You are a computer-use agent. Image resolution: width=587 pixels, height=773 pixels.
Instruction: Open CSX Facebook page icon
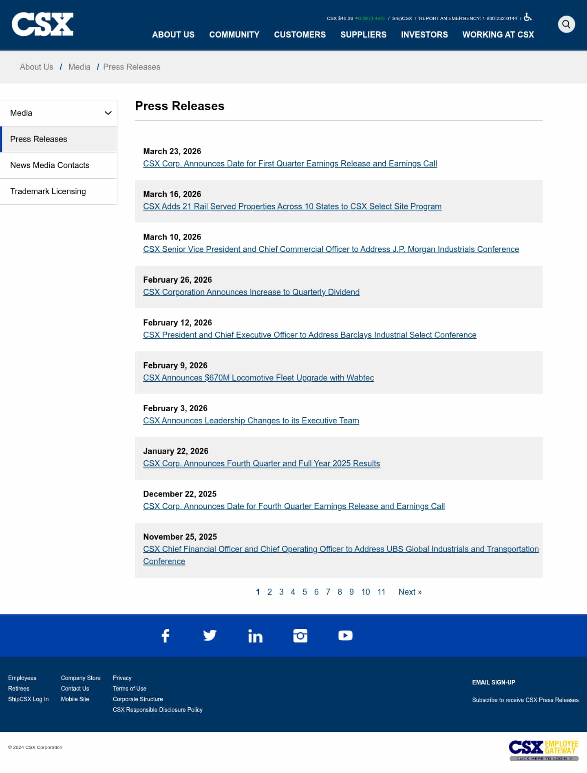pos(166,636)
